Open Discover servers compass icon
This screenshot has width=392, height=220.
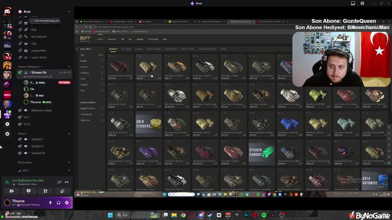tap(7, 134)
